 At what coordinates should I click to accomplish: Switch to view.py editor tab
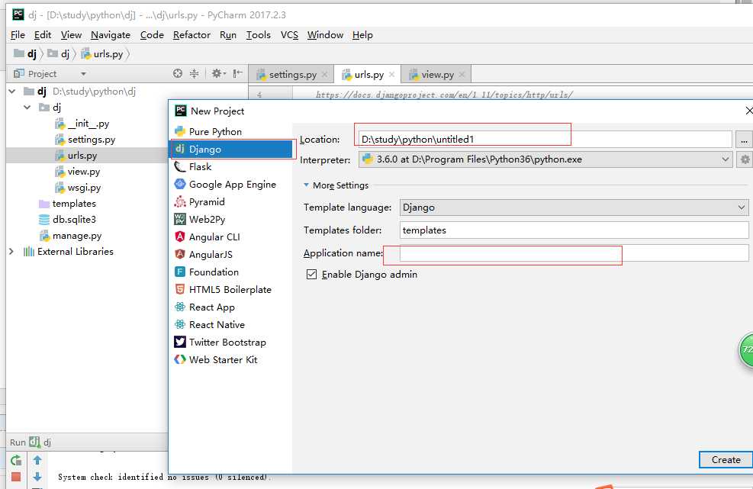[437, 75]
